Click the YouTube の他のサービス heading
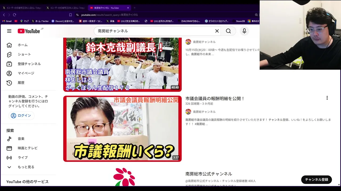341x191 pixels. coord(27,182)
